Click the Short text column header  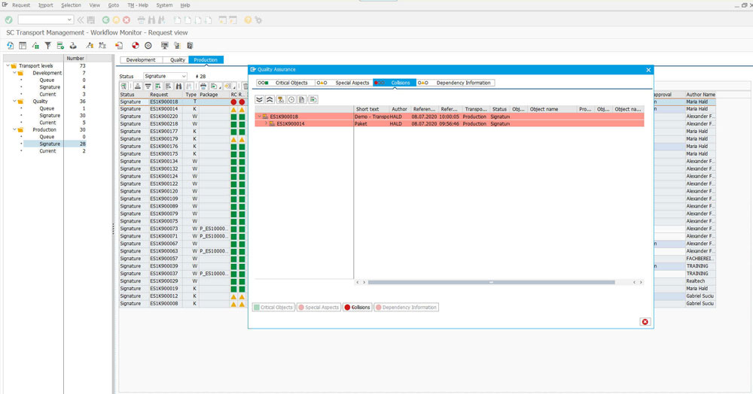pos(372,109)
